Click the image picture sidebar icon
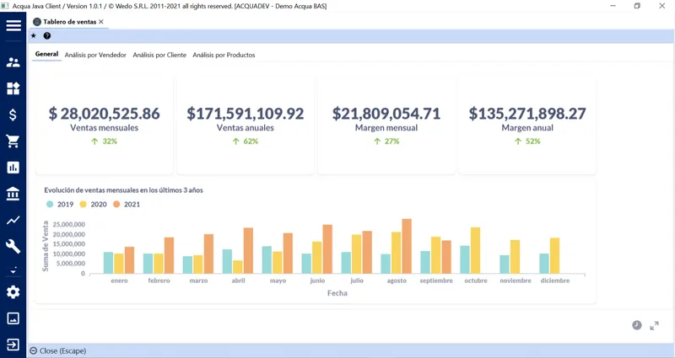This screenshot has width=675, height=358. 13,318
